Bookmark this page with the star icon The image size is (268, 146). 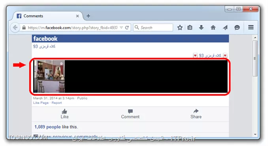pyautogui.click(x=180, y=28)
